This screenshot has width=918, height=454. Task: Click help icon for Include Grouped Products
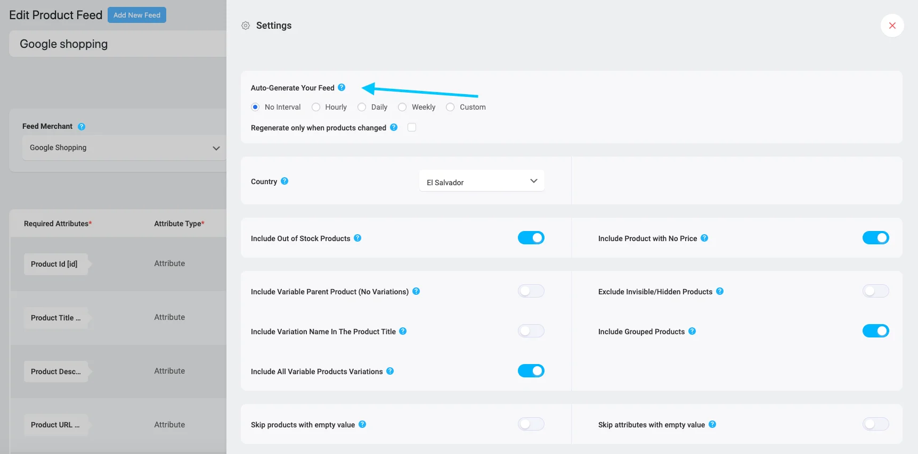tap(692, 331)
